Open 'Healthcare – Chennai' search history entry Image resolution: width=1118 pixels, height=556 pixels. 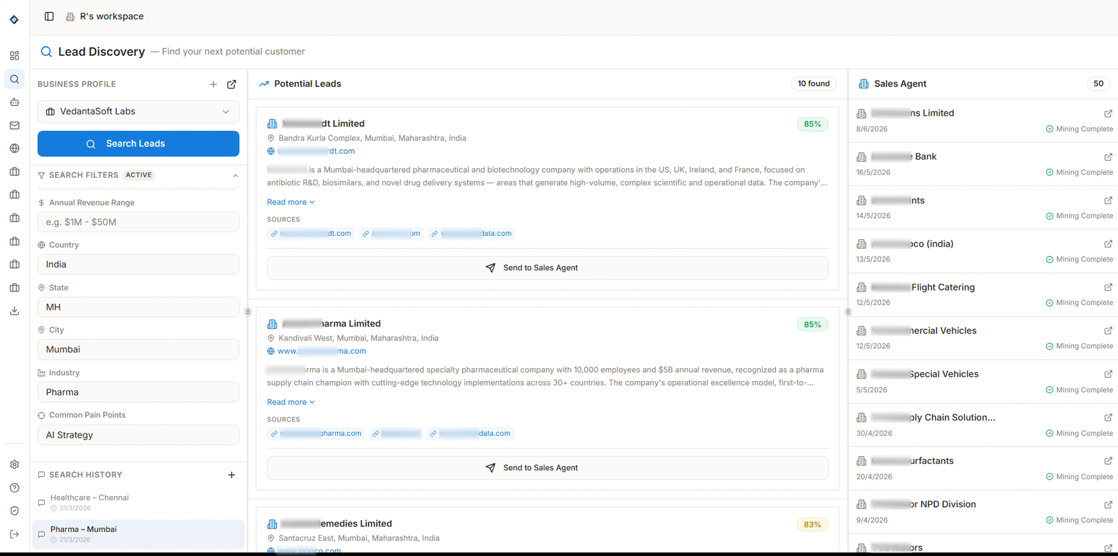click(x=138, y=503)
